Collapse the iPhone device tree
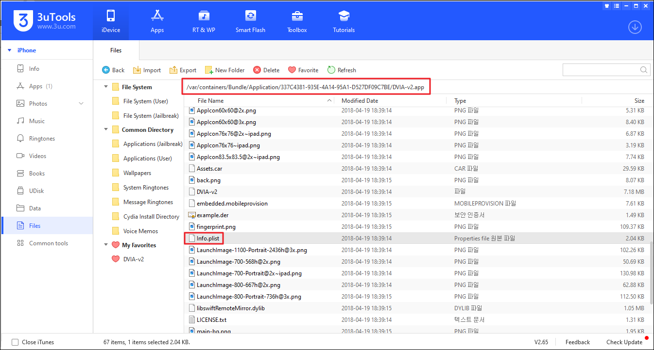This screenshot has width=654, height=350. tap(9, 50)
